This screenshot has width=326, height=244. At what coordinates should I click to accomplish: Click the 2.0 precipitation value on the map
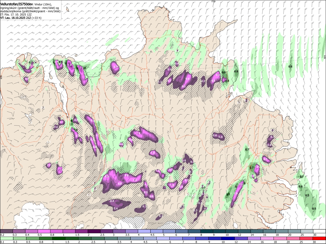point(70,65)
